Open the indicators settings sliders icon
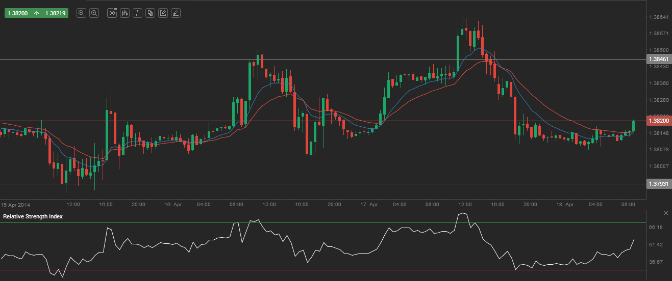672x281 pixels. click(137, 13)
